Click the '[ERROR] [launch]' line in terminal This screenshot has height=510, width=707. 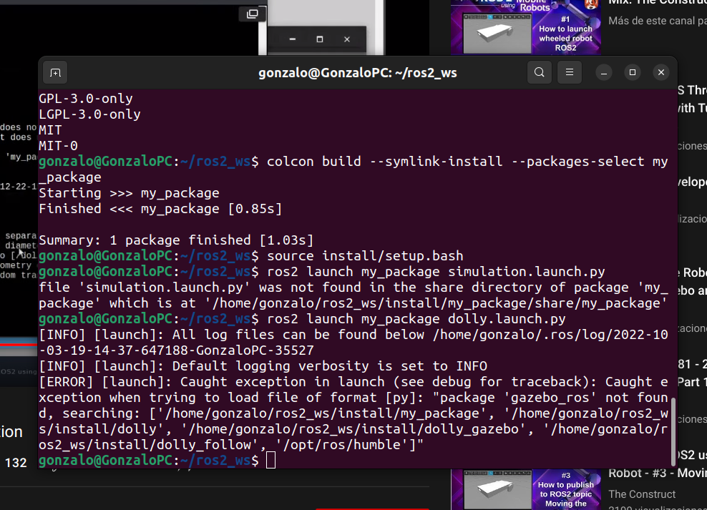click(x=353, y=413)
